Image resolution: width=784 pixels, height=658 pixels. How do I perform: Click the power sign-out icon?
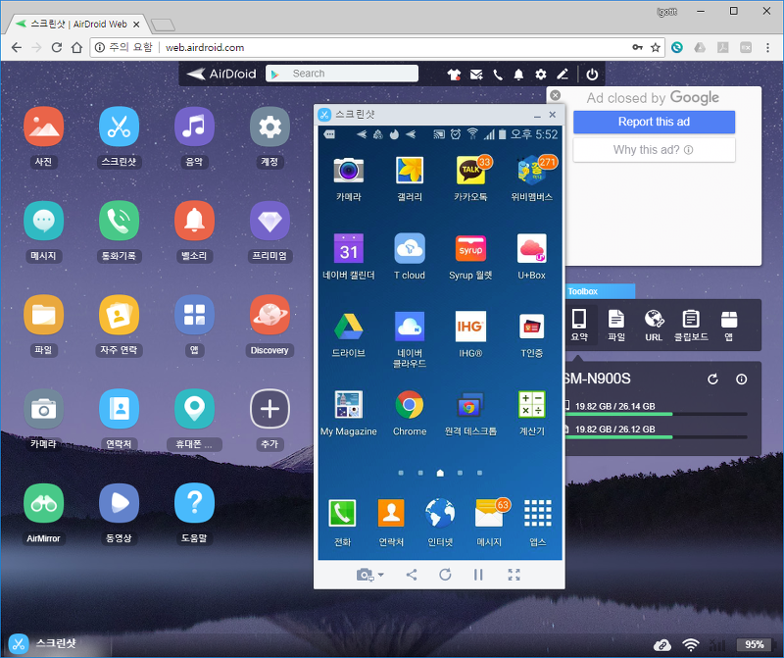click(592, 75)
